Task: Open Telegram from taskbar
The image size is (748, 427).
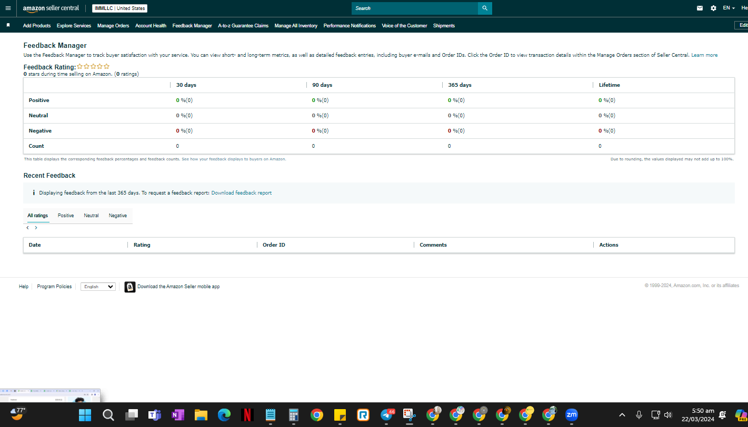Action: coord(386,415)
